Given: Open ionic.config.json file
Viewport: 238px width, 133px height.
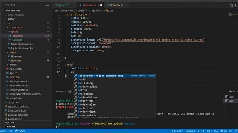Looking at the screenshot, I should click(x=17, y=110).
